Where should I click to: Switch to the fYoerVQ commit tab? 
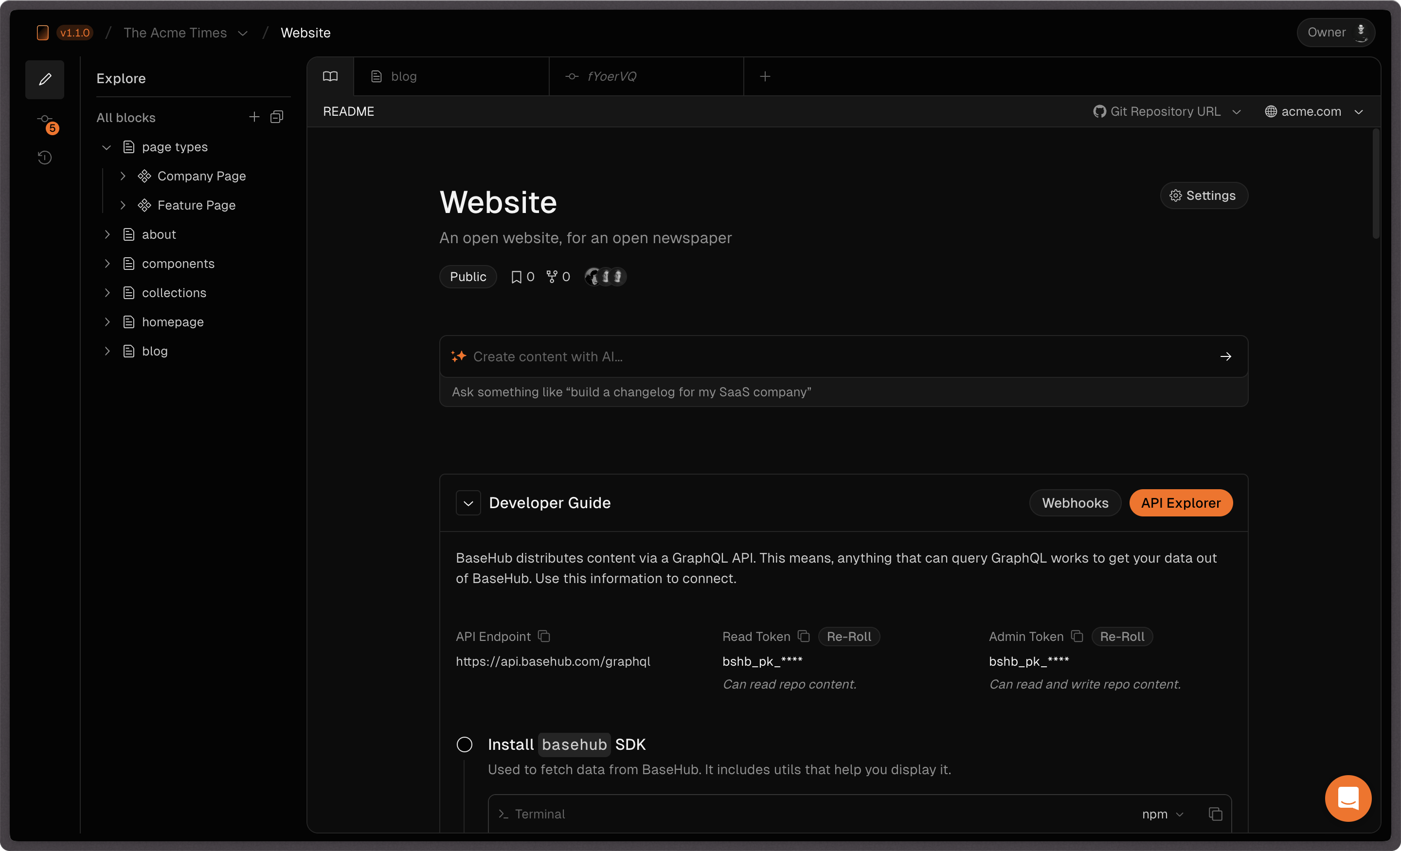[x=647, y=76]
